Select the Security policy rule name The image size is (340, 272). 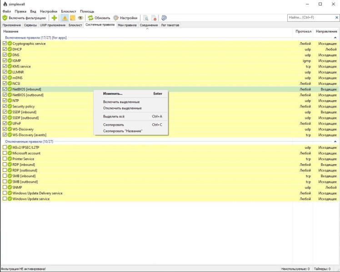[24, 107]
